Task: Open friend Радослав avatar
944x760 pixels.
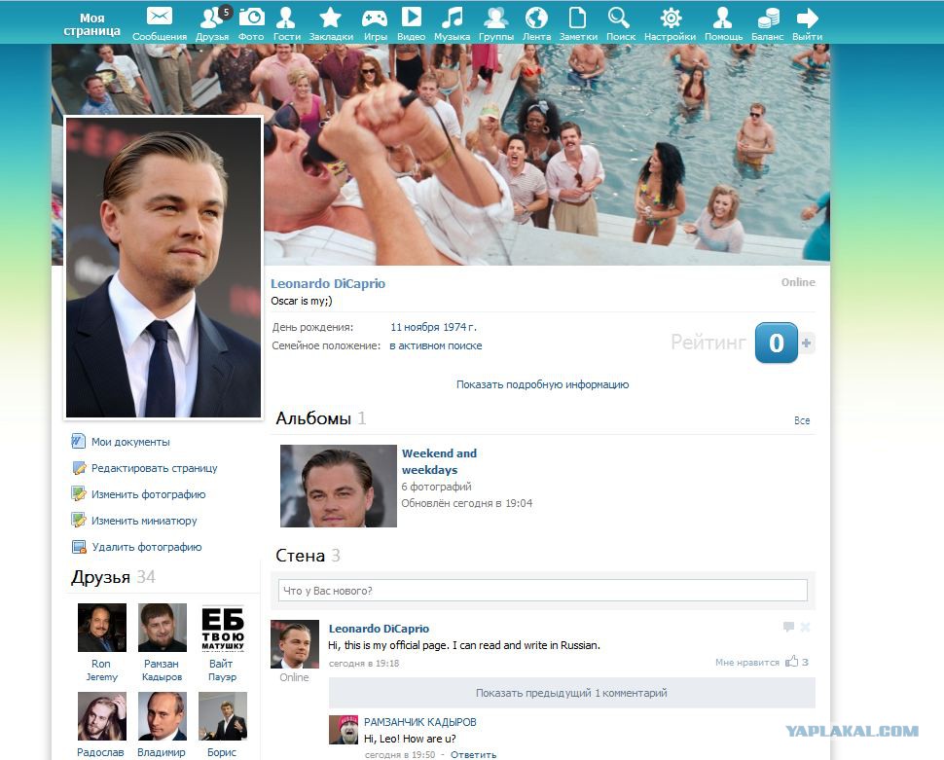Action: pos(102,716)
